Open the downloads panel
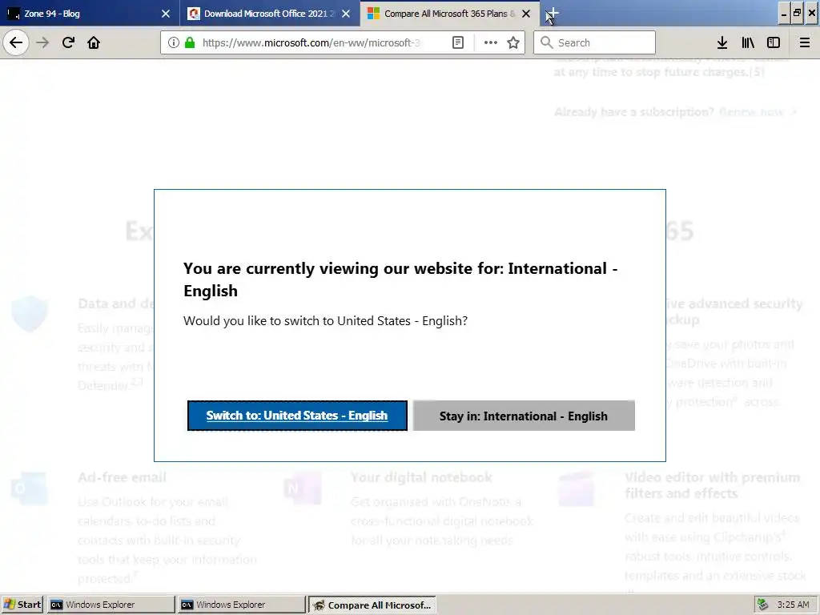 click(x=722, y=42)
